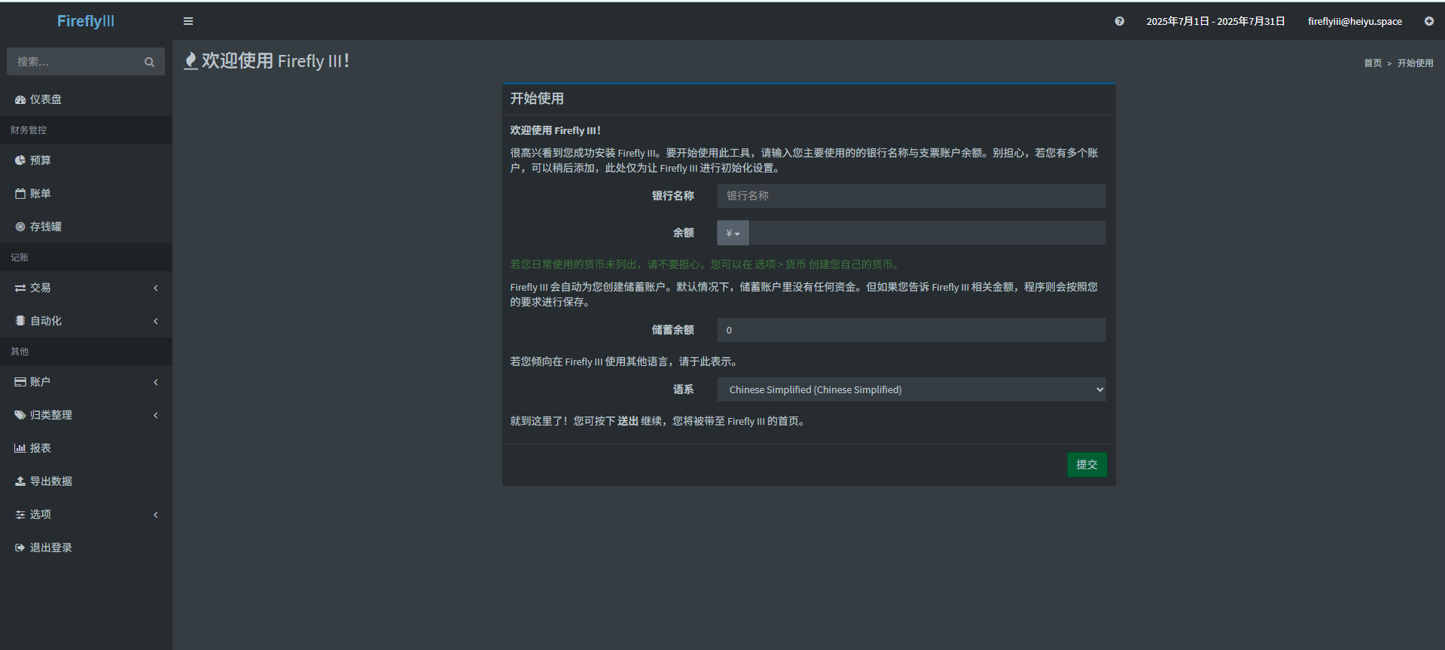Click the 银行名称 field label
Viewport: 1445px width, 650px height.
672,196
